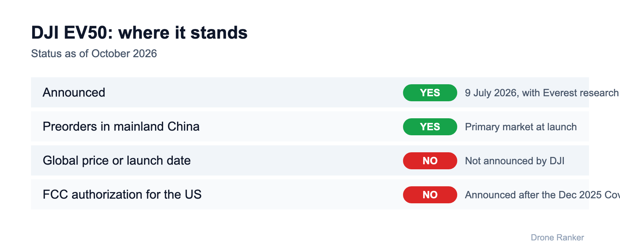
Task: Select the Global price or launch date label
Action: point(117,161)
